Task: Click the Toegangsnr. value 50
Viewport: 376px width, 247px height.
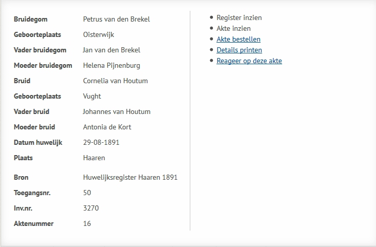Action: [x=87, y=193]
